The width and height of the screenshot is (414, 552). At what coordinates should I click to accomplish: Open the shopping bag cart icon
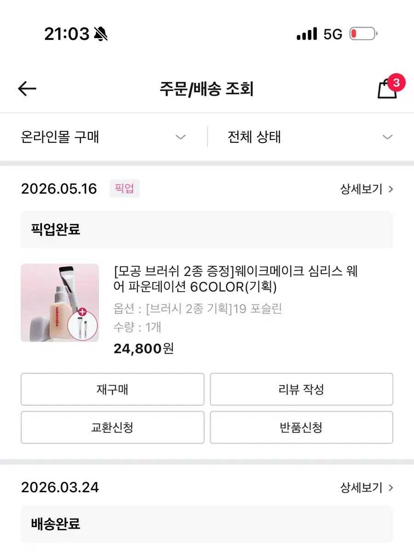[x=387, y=89]
